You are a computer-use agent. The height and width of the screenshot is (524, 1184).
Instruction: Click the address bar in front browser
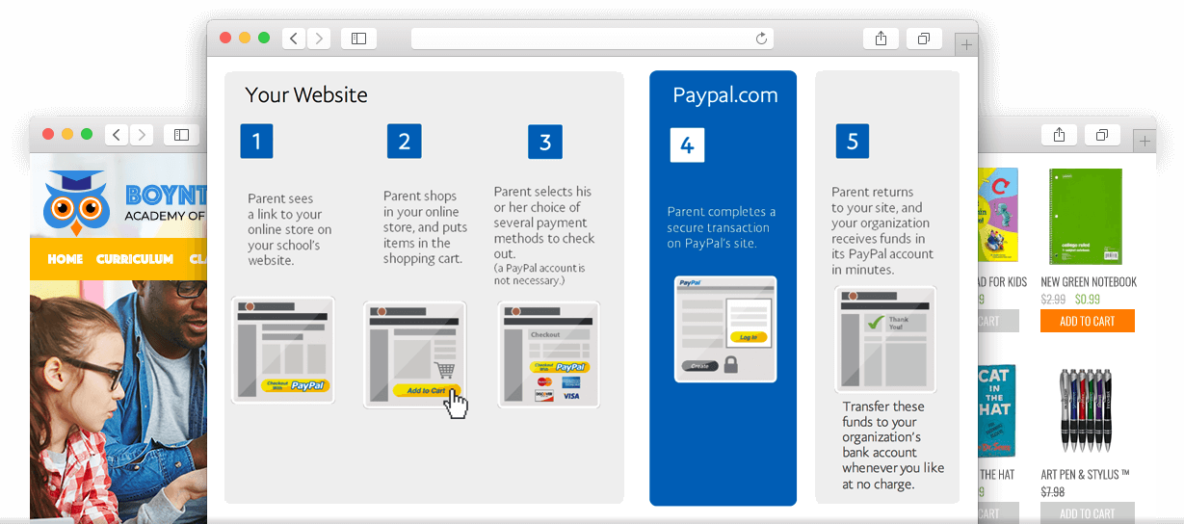pos(592,39)
